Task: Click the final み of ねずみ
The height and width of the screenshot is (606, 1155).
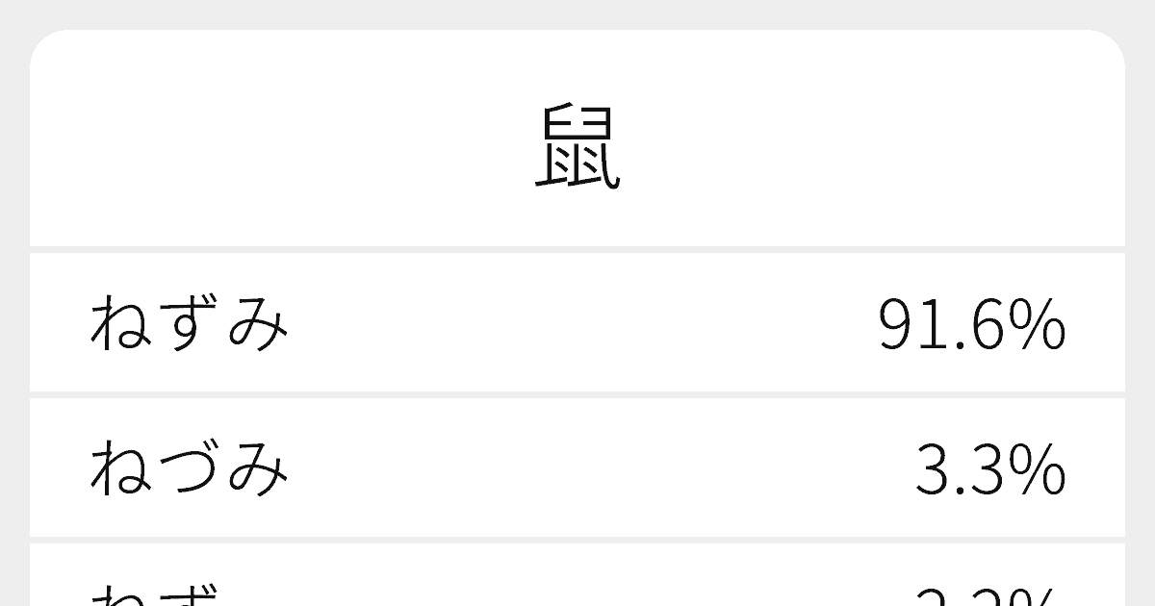Action: tap(257, 323)
